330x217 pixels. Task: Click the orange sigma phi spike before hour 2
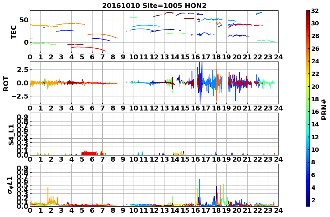click(x=48, y=196)
